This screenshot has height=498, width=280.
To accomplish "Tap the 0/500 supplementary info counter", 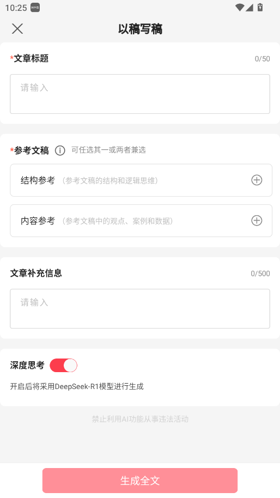I will 260,274.
